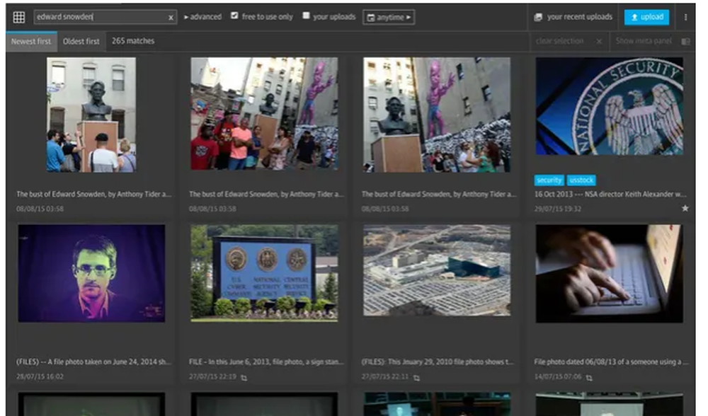Viewport: 708px width, 416px height.
Task: Clear the search field using the X icon
Action: tap(169, 16)
